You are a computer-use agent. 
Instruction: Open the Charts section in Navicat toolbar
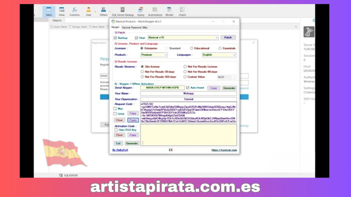(182, 11)
